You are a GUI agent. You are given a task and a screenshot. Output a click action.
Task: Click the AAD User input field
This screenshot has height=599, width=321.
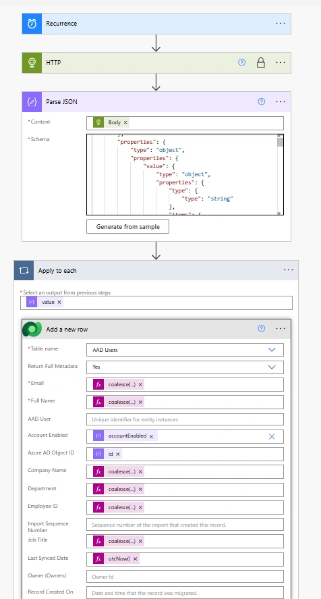pos(185,419)
